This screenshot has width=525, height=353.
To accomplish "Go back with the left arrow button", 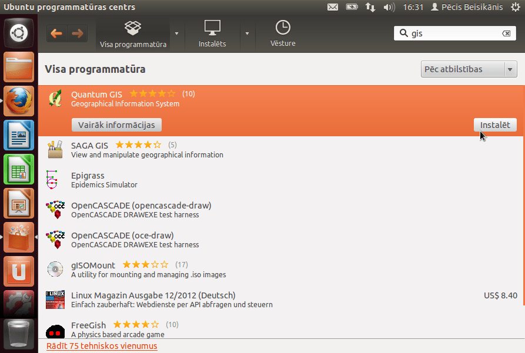I will 57,33.
